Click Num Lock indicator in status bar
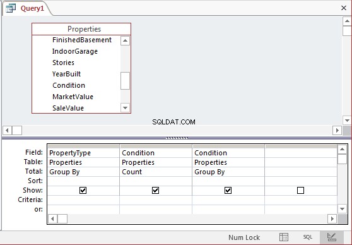352x245 pixels. (244, 237)
